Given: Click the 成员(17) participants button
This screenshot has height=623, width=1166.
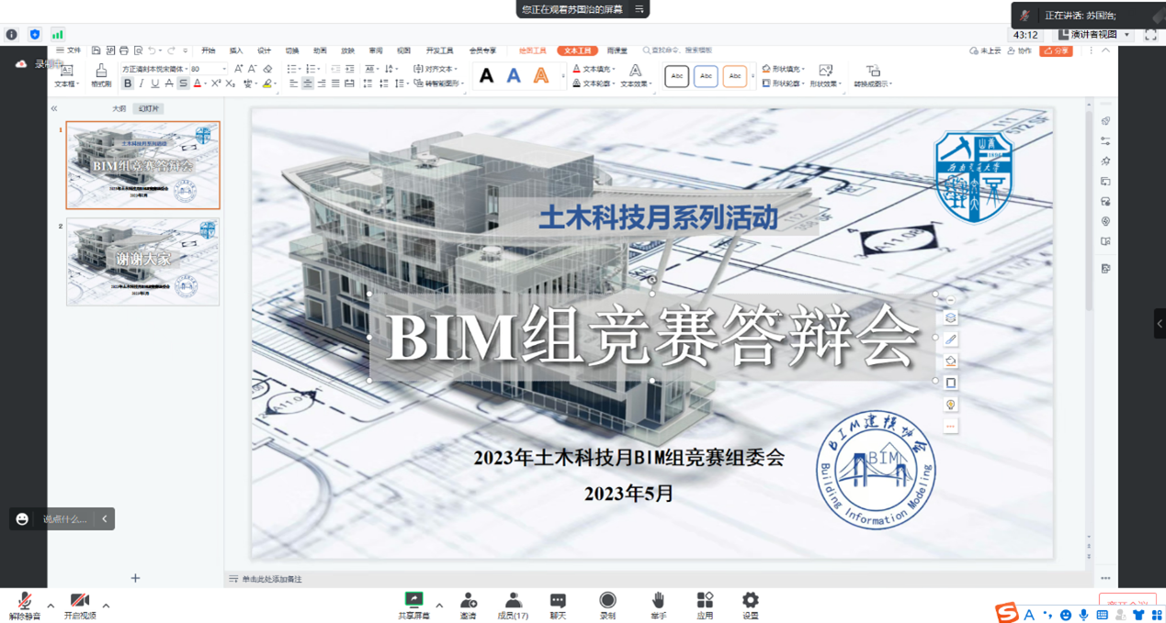Looking at the screenshot, I should (x=513, y=606).
